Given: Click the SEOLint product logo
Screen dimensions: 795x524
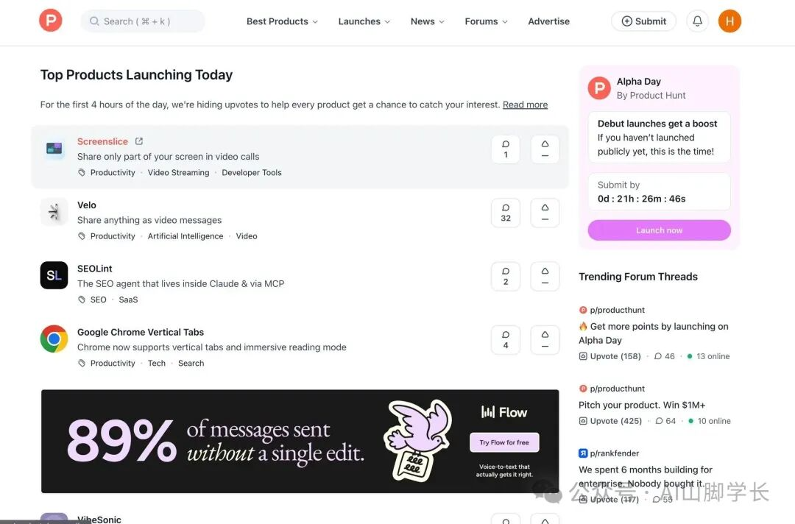Looking at the screenshot, I should point(54,275).
